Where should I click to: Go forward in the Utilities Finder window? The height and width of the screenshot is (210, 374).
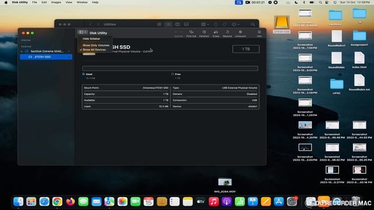pos(98,24)
